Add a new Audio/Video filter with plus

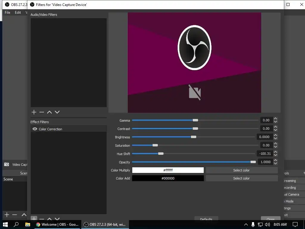click(x=34, y=112)
